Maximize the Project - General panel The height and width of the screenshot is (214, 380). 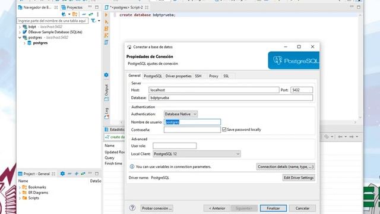97,174
